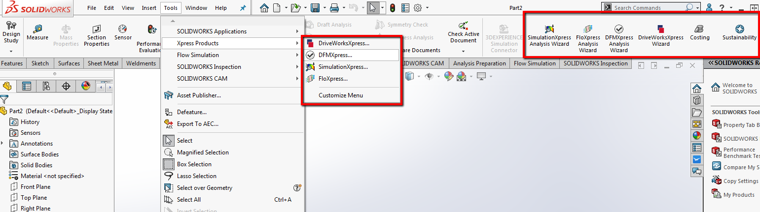Add a Sensor from ribbon
760x212 pixels.
[123, 32]
